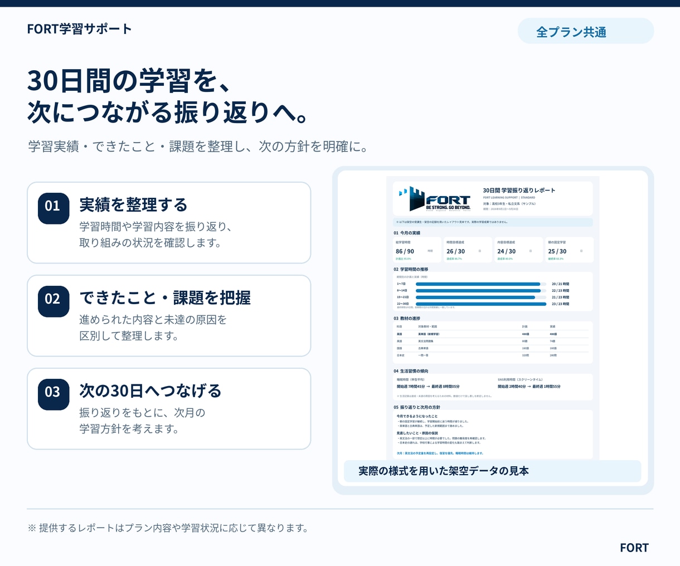Select the 実績を整理する card heading
The image size is (680, 566).
click(x=133, y=204)
